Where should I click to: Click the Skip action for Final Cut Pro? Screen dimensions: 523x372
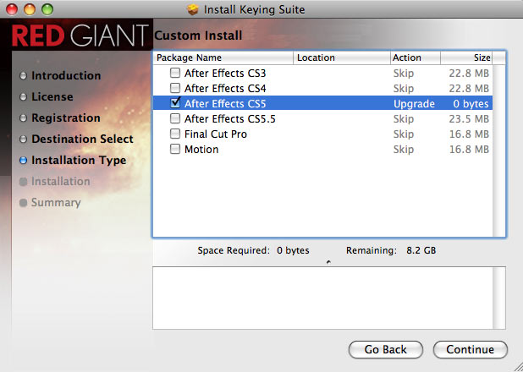point(404,134)
